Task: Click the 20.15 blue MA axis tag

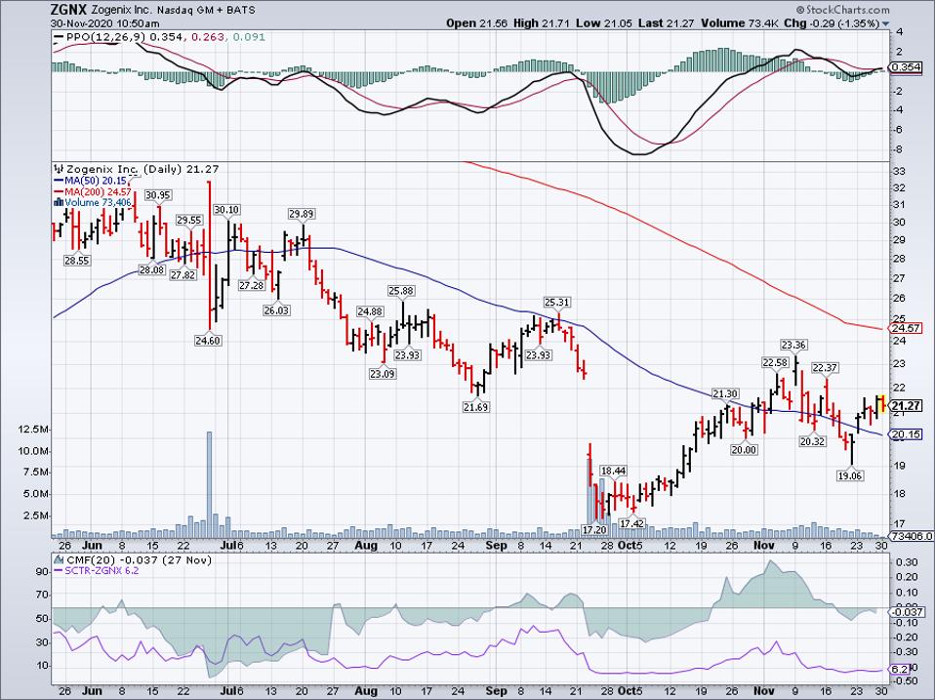Action: (905, 434)
